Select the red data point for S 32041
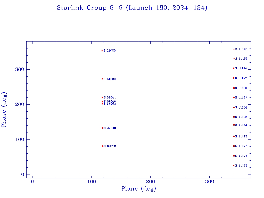This screenshot has width=264, height=198. point(103,97)
